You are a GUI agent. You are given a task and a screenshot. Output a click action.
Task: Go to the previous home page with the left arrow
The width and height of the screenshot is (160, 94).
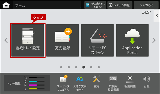[x=6, y=40]
